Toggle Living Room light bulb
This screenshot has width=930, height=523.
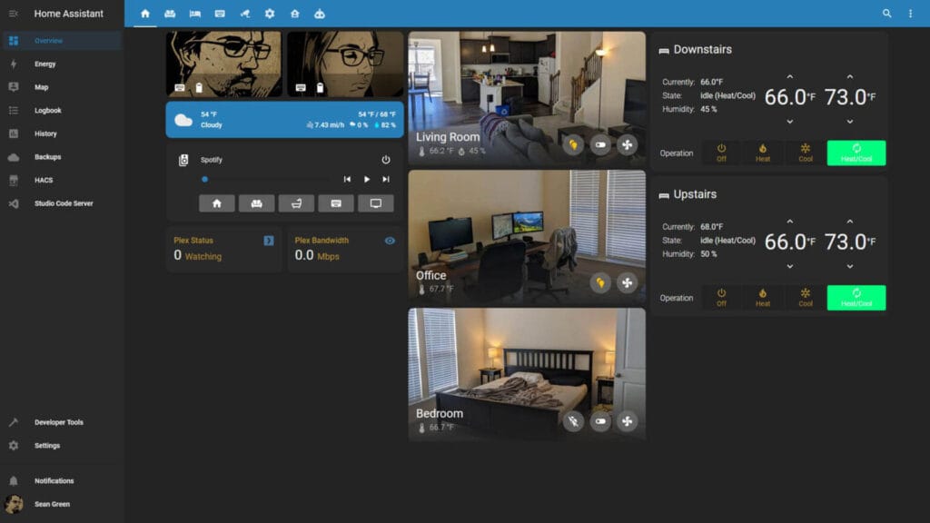[x=573, y=144]
